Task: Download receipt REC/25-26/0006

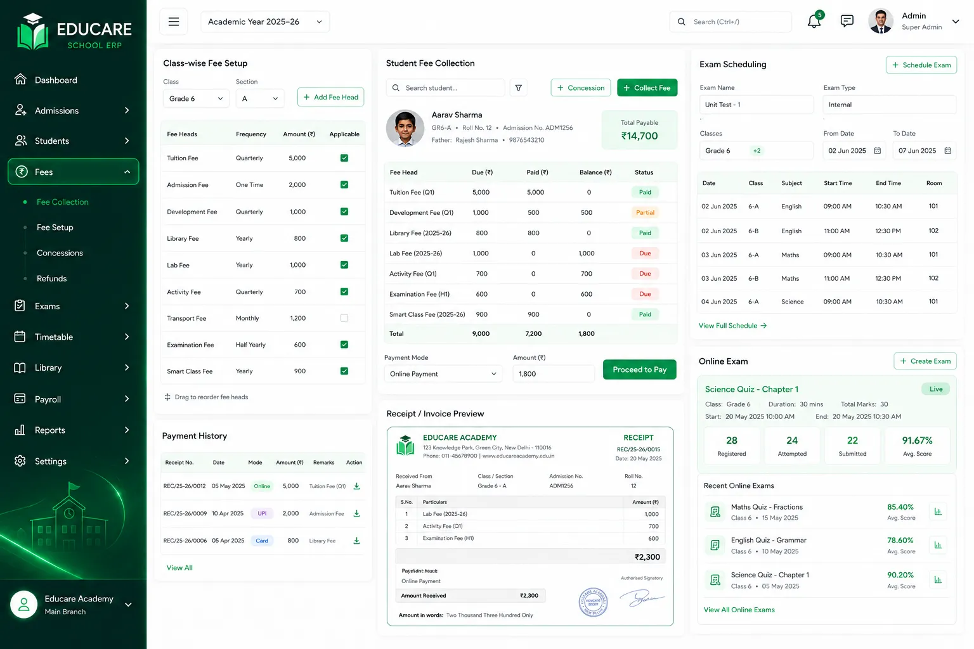Action: coord(356,541)
